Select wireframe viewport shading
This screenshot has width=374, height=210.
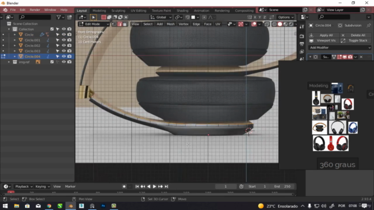[x=274, y=24]
